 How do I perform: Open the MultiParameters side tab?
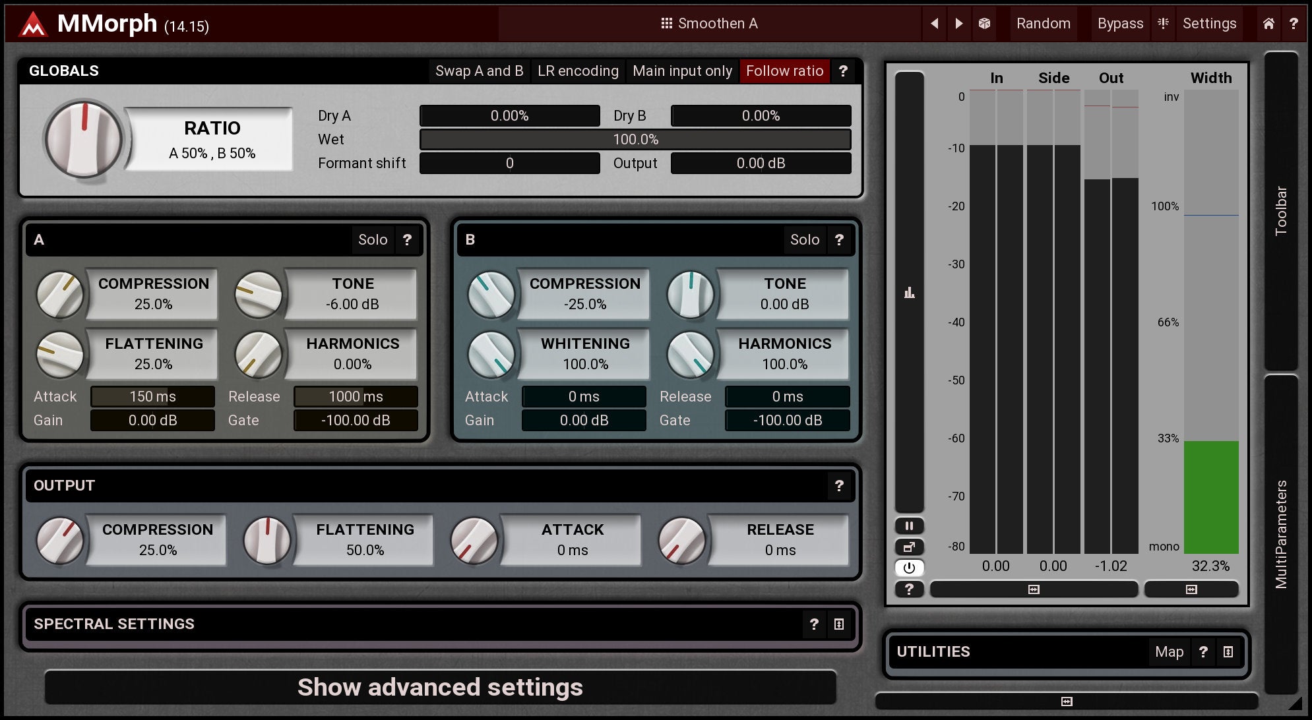(x=1280, y=534)
